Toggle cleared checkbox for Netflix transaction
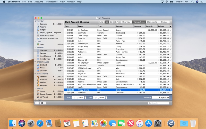 (170, 87)
